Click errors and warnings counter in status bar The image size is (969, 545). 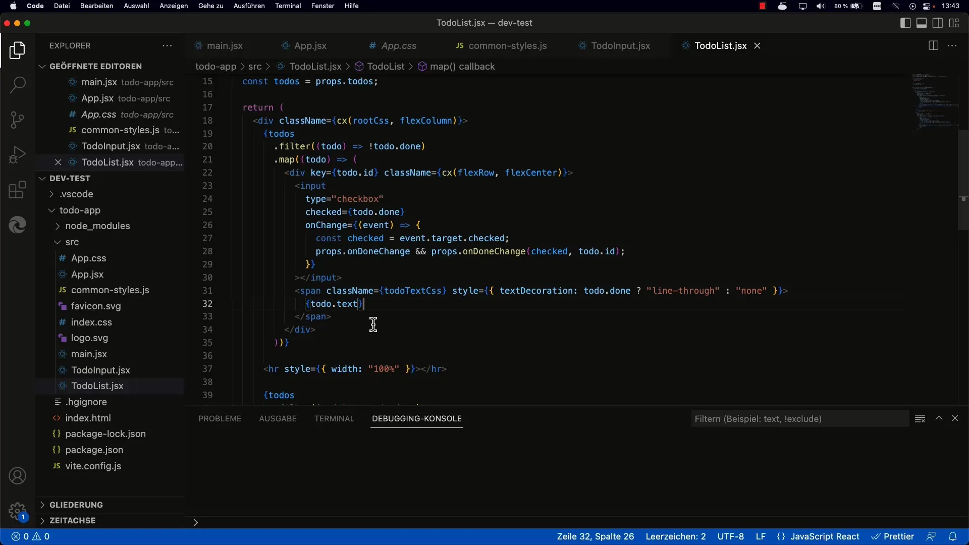(x=31, y=536)
